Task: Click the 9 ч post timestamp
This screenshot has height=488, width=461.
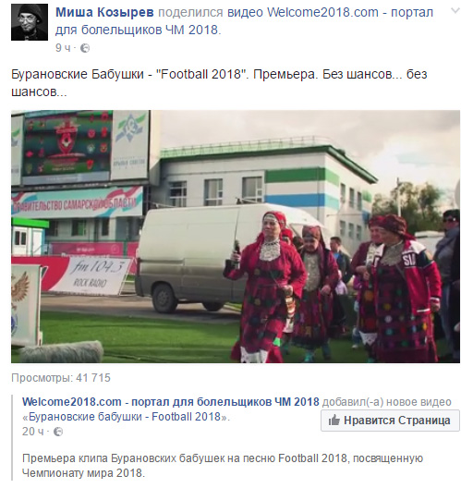Action: coord(63,48)
